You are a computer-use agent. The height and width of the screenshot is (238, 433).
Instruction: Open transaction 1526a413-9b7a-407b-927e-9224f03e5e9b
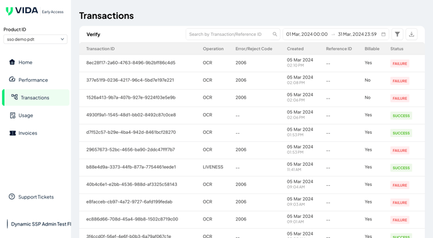tap(131, 97)
